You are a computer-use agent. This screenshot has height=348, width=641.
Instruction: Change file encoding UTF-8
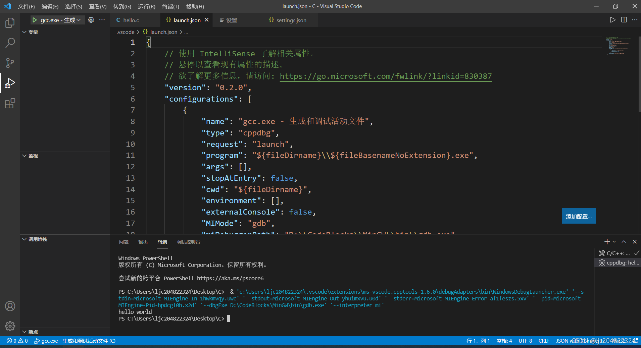click(525, 341)
